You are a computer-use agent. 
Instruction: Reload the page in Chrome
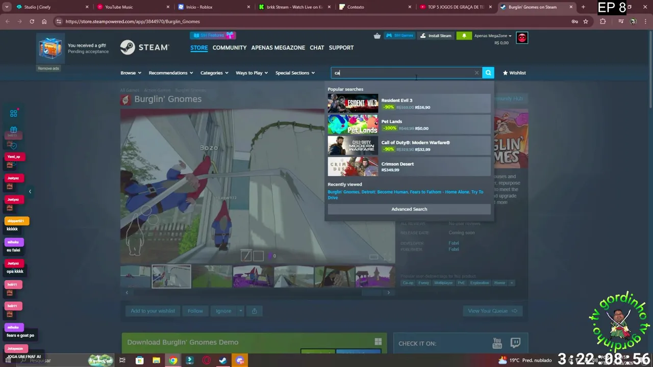pyautogui.click(x=32, y=21)
